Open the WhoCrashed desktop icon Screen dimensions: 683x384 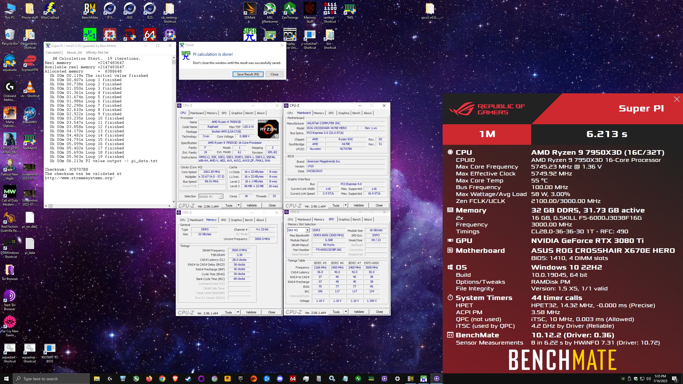[x=50, y=11]
